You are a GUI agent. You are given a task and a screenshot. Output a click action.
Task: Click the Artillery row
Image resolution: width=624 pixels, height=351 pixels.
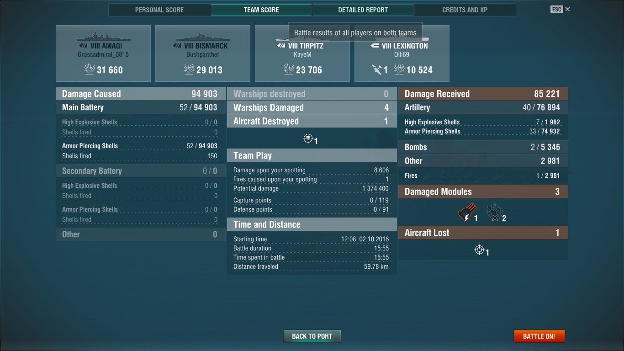(x=483, y=107)
